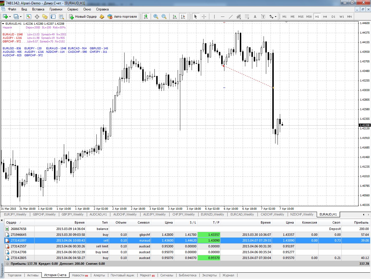Open the new chart dropdown arrow
This screenshot has height=279, width=371.
pos(10,17)
